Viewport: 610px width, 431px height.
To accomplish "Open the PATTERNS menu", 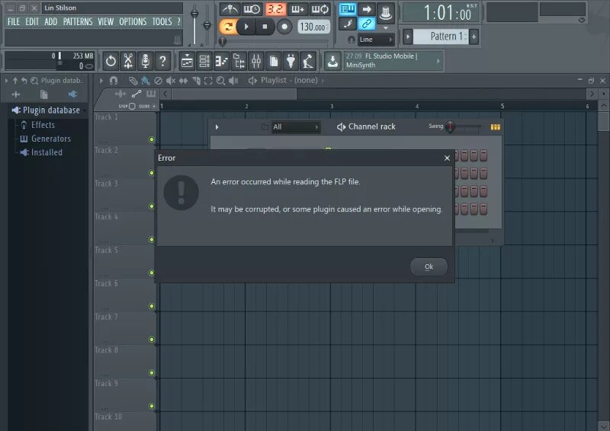I will [x=78, y=22].
